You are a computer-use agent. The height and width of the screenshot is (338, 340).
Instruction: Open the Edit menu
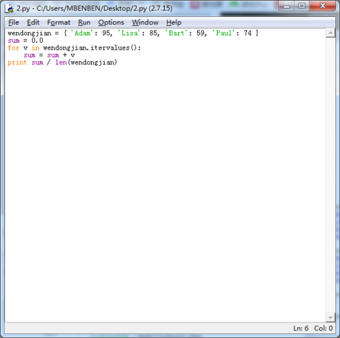tap(33, 22)
